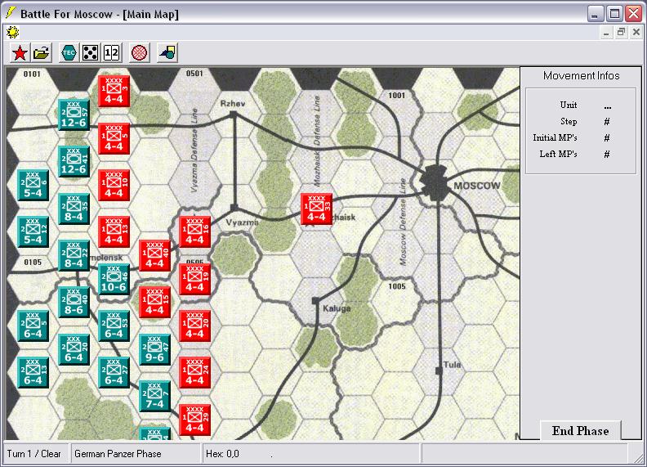647x467 pixels.
Task: Select the German 9-6 panzer unit 47
Action: 154,349
